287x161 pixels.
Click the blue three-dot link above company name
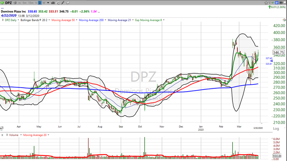(x=2, y=8)
